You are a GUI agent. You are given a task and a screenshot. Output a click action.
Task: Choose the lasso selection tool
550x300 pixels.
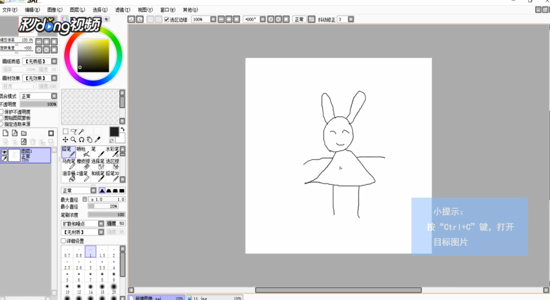coord(73,131)
